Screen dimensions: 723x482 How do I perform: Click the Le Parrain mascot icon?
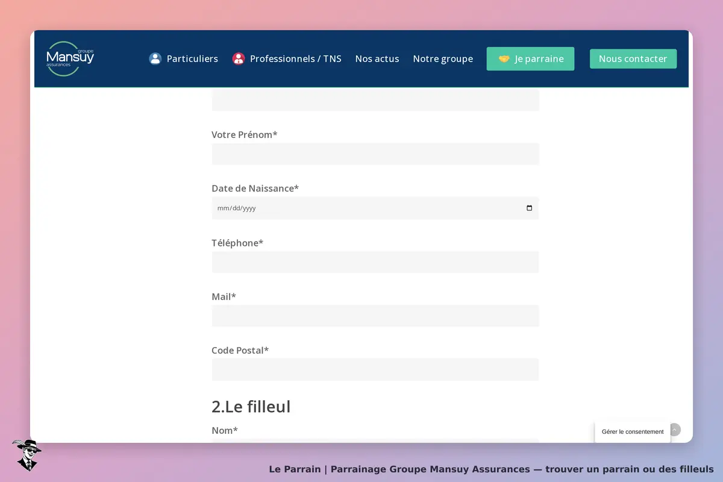(26, 455)
